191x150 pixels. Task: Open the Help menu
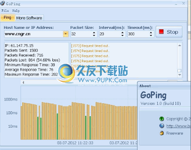16,11
